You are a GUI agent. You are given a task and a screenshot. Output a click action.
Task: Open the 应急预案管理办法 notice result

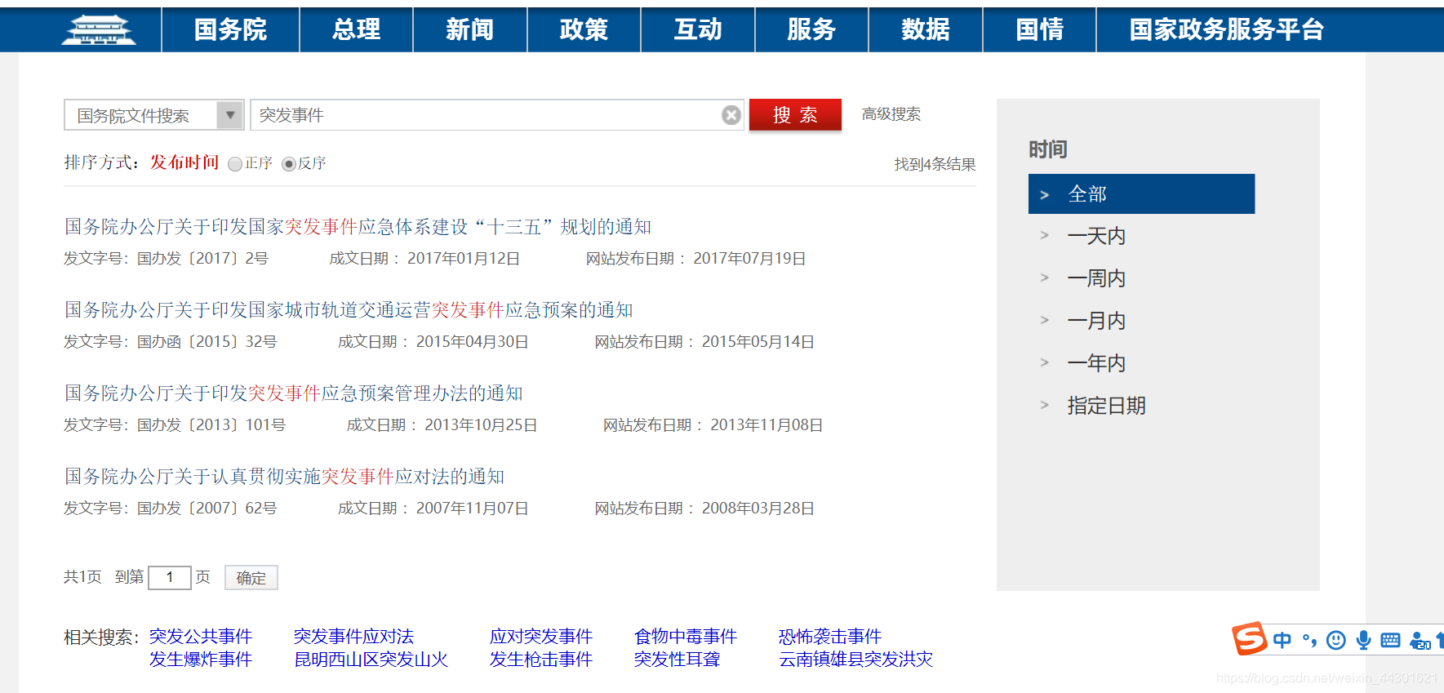pyautogui.click(x=294, y=393)
